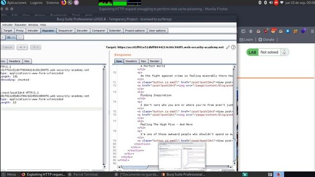Click the window preview thumbnail popup

point(182,156)
